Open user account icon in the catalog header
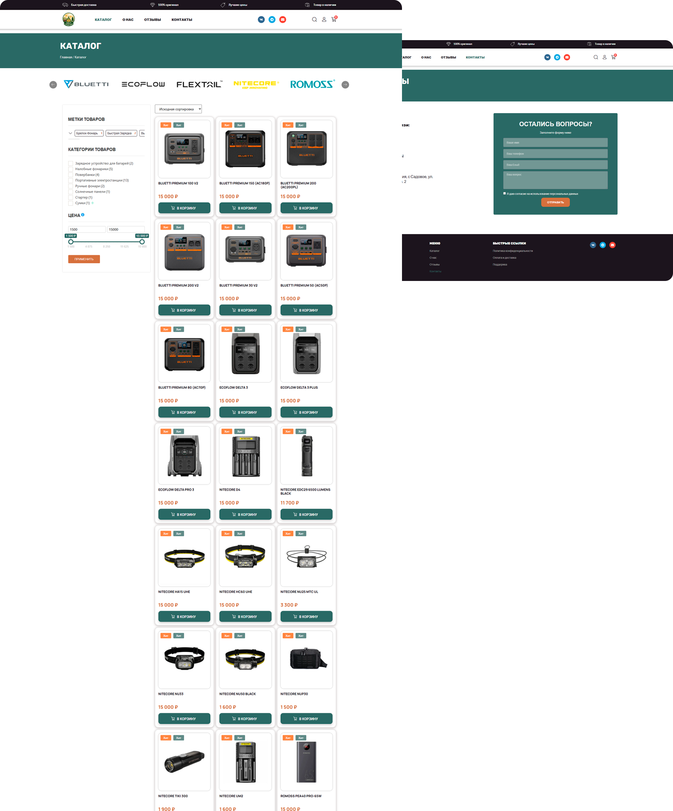Image resolution: width=673 pixels, height=811 pixels. (324, 20)
